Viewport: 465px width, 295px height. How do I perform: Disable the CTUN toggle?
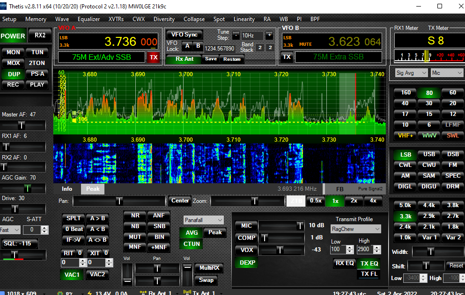coord(192,244)
